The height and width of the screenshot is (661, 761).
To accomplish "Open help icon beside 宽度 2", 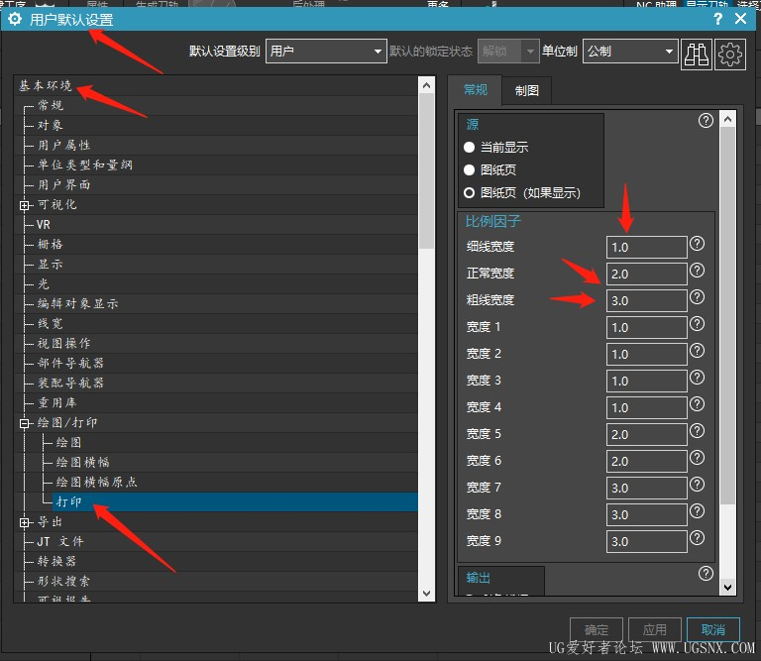I will coord(697,351).
